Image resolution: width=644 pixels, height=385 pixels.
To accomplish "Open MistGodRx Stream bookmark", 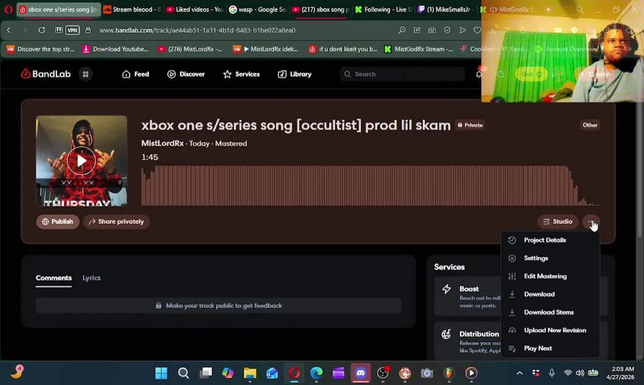I will point(418,49).
